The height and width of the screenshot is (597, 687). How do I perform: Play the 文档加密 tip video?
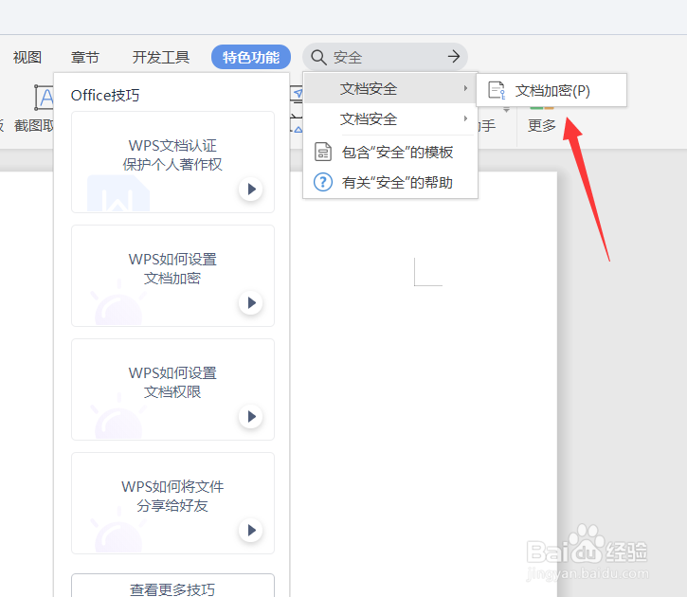pyautogui.click(x=251, y=302)
